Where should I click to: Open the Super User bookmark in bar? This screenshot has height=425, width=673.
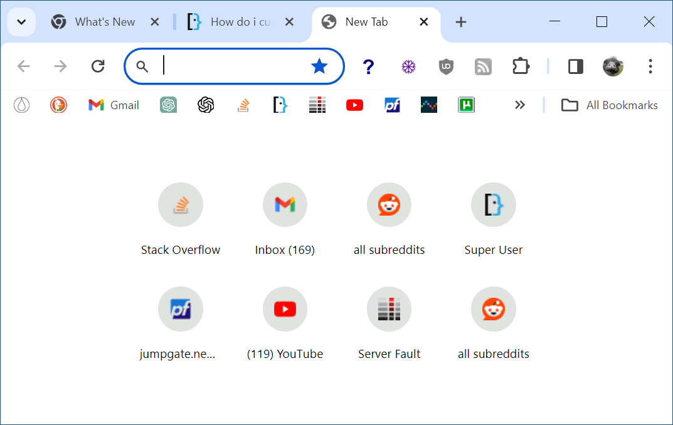tap(280, 105)
